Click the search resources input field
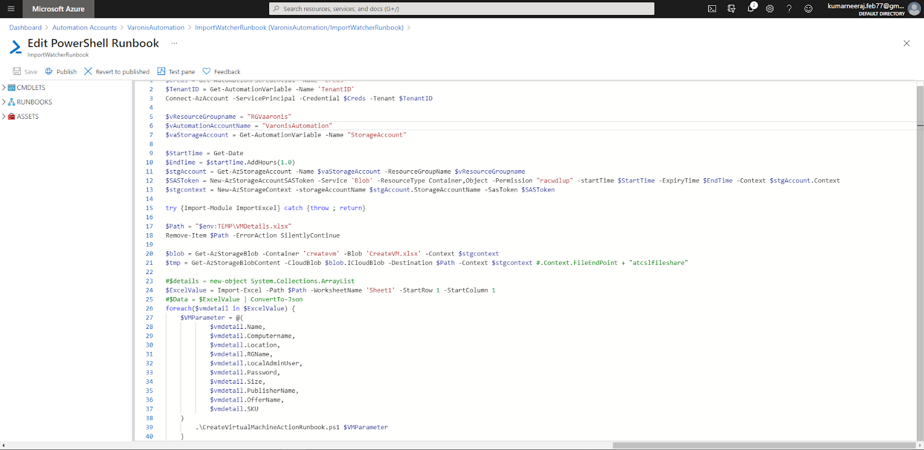 [x=462, y=9]
